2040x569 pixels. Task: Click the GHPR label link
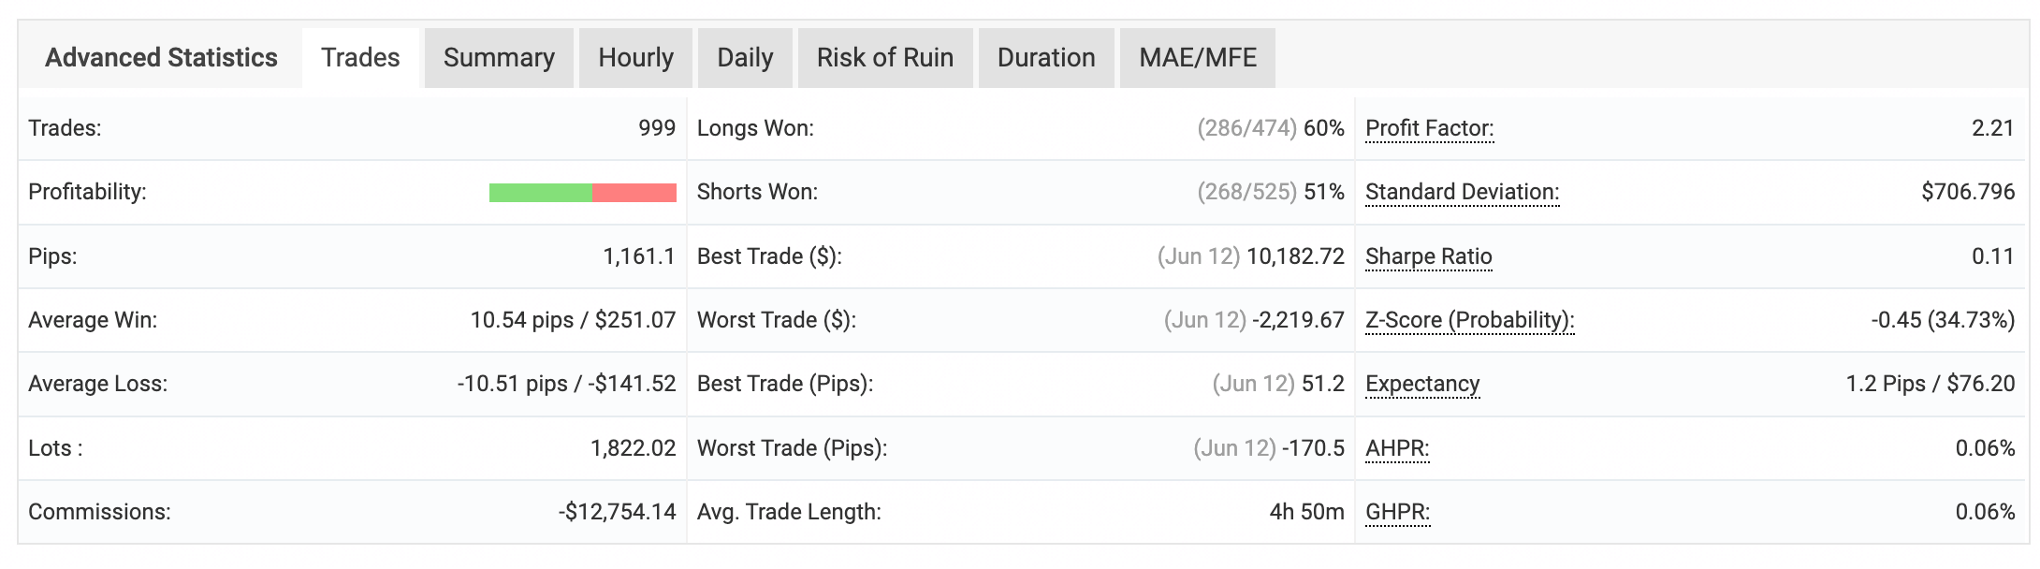point(1397,512)
